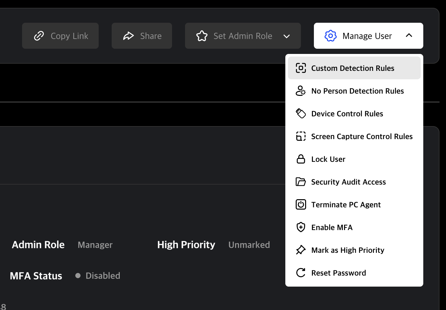Click the Enable MFA shield icon
Screen dimensions: 446x310
click(x=301, y=227)
